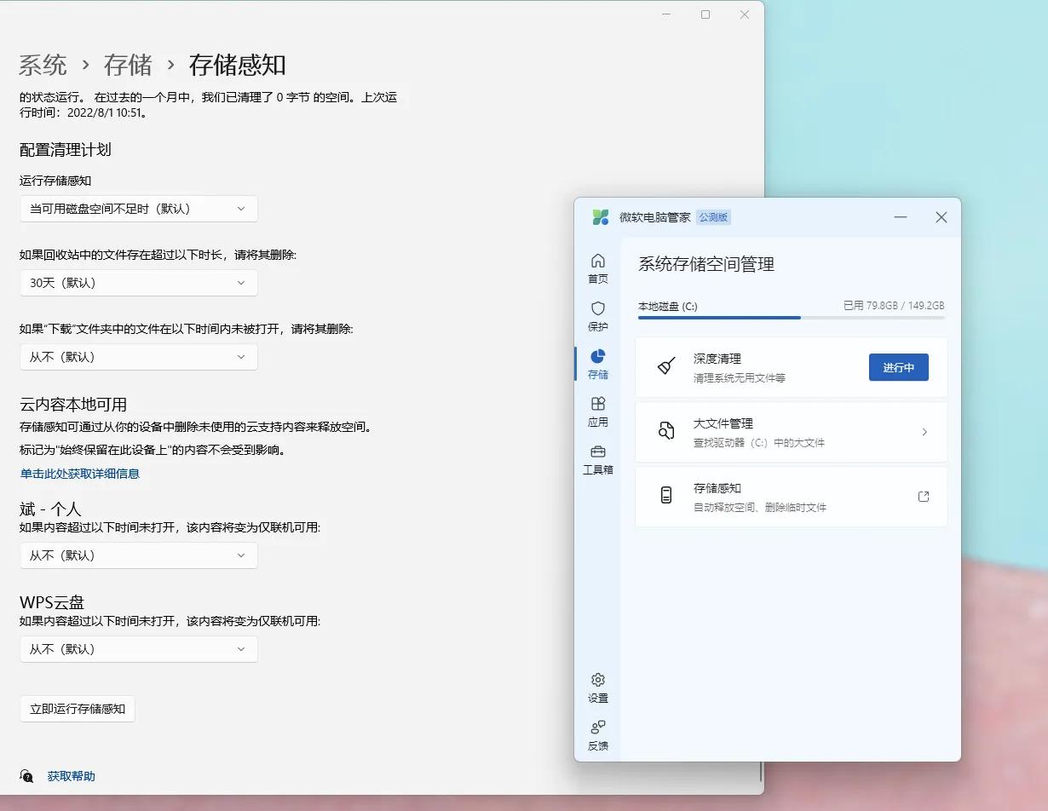Click the 获取帮助 question mark icon
The width and height of the screenshot is (1048, 811).
[x=26, y=776]
